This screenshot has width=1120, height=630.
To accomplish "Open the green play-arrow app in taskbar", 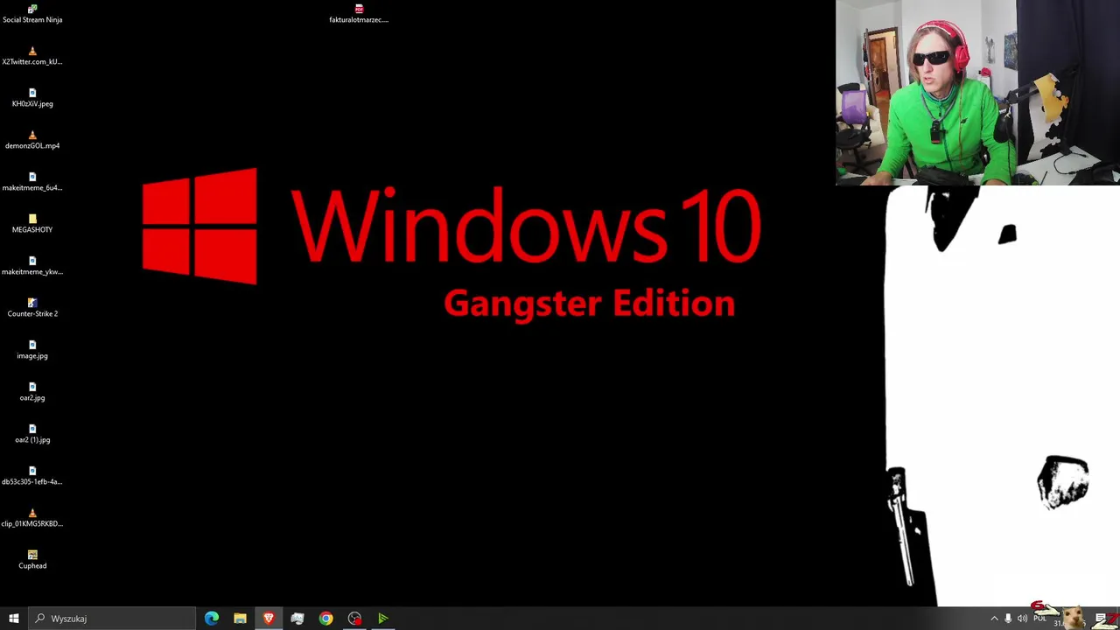I will (x=382, y=619).
